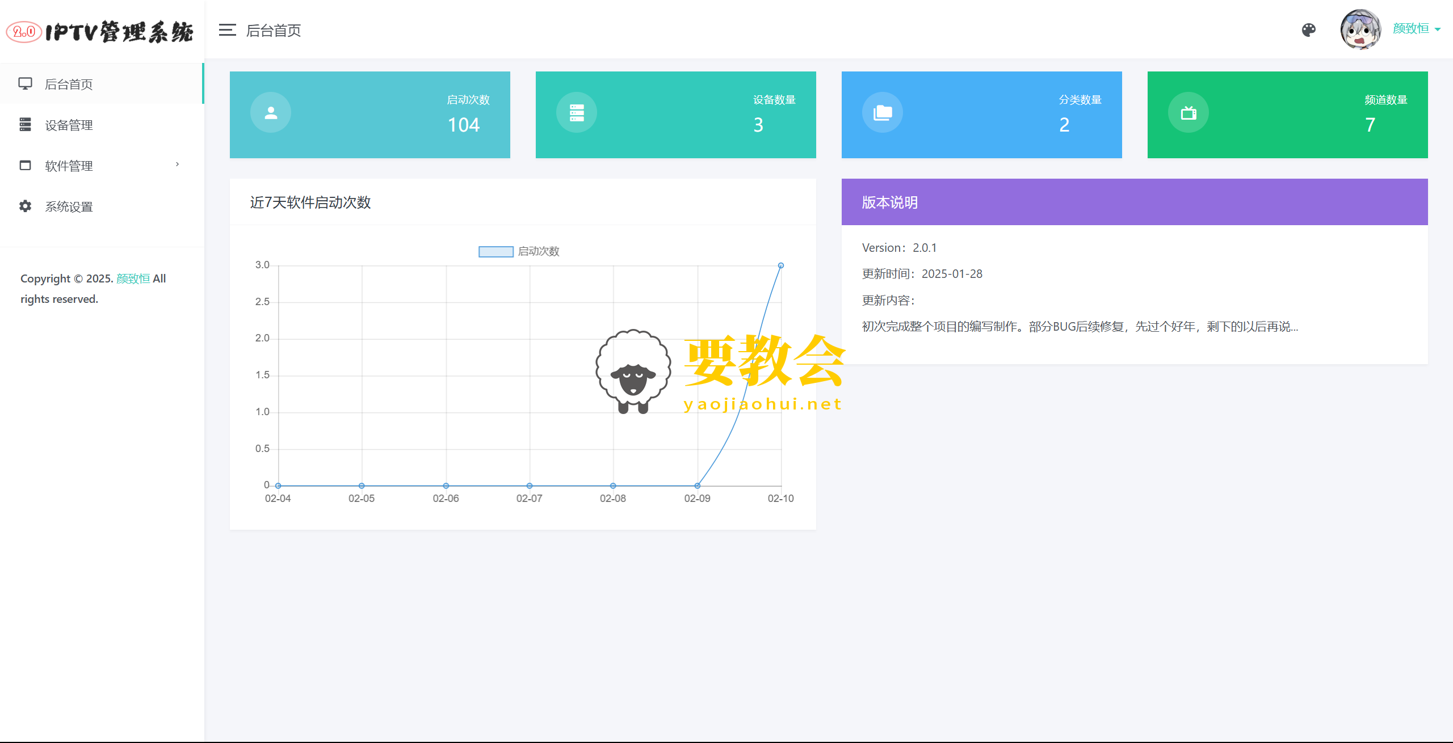Open 系统设置 sidebar item
The width and height of the screenshot is (1453, 743).
(102, 206)
